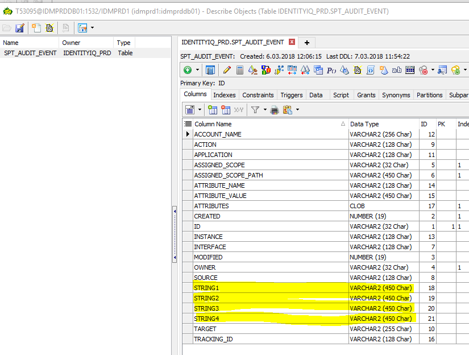This screenshot has width=469, height=355.
Task: Click the 'ab' rename icon
Action: (396, 70)
